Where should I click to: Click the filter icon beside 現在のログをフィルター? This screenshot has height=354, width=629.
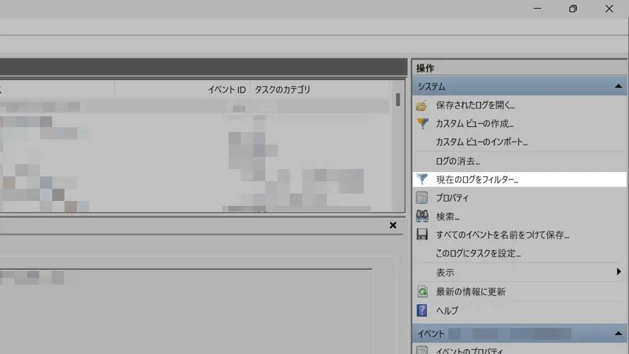[421, 179]
